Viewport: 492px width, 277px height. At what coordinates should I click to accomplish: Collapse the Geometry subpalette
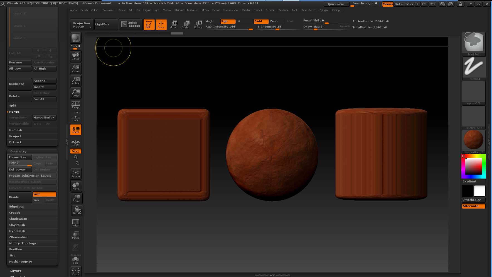click(18, 151)
